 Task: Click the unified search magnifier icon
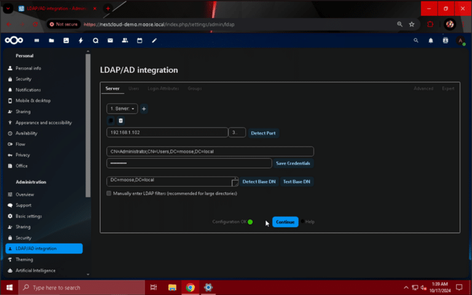point(415,40)
